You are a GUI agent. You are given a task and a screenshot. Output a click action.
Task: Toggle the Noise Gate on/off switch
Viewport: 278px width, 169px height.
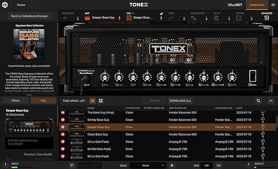78,18
